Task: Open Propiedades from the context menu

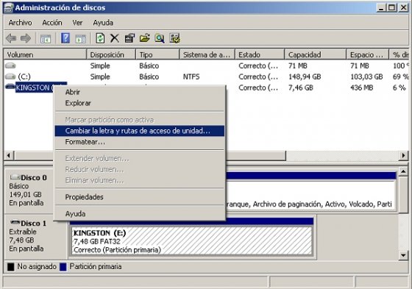Action: click(140, 197)
